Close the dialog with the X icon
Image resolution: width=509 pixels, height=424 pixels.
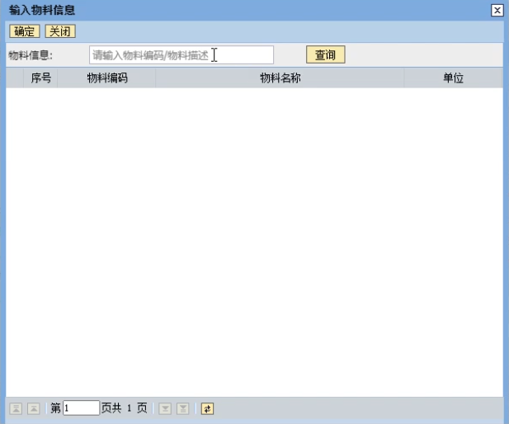(497, 10)
